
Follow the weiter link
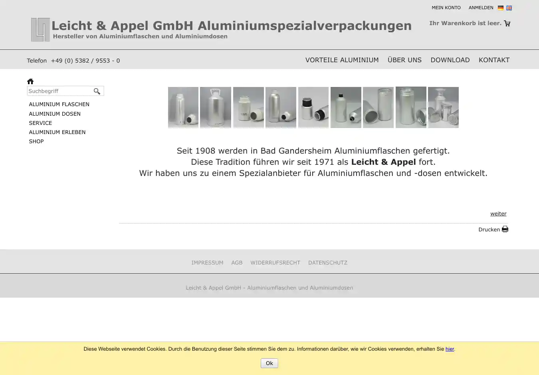click(498, 214)
